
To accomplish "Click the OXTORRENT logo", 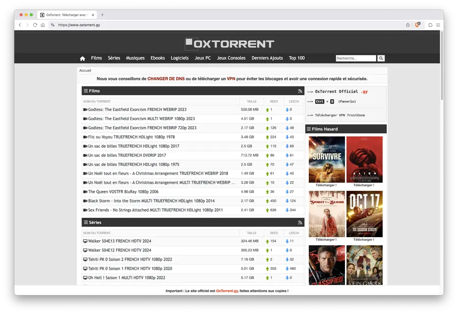I will pyautogui.click(x=230, y=44).
